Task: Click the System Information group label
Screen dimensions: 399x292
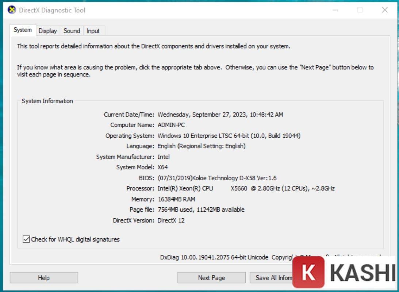Action: (47, 101)
